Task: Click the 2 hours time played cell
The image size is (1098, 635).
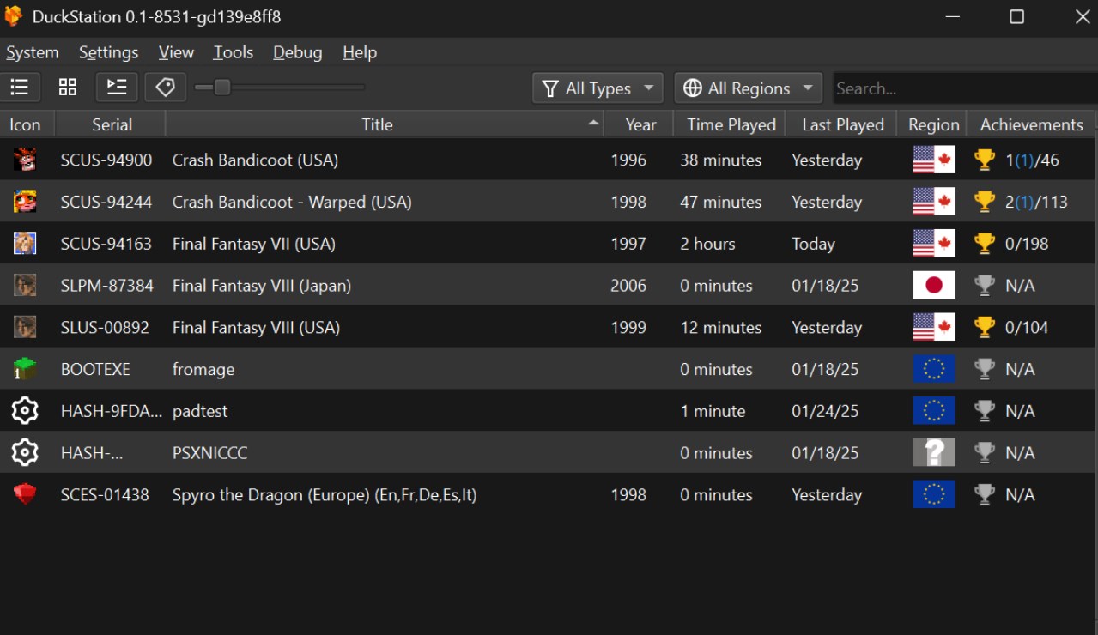Action: point(708,244)
